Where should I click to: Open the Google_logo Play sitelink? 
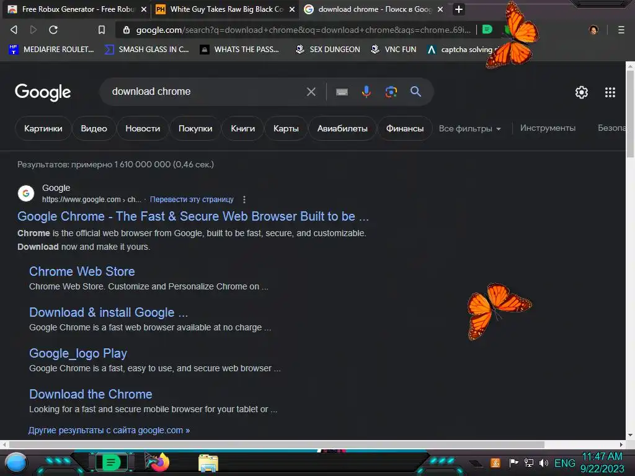pyautogui.click(x=78, y=353)
